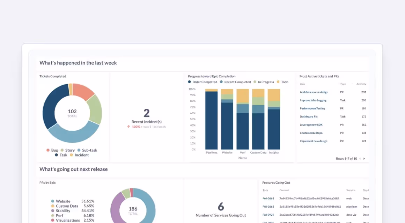Open the Dashboard Fix link
405x223 pixels.
(x=309, y=116)
